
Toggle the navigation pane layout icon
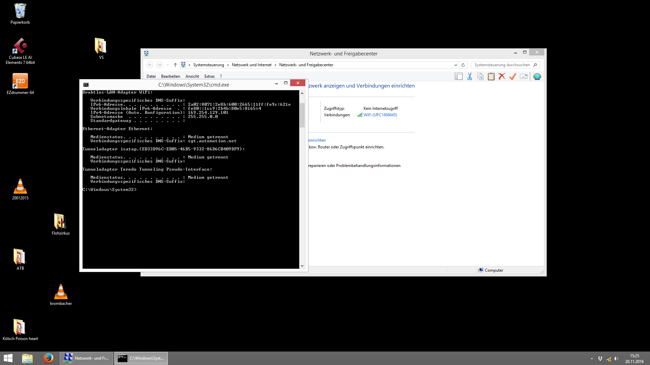point(458,77)
